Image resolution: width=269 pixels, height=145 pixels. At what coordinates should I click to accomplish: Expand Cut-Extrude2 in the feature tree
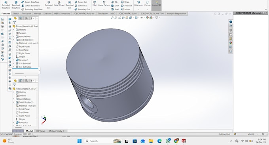coord(14,67)
